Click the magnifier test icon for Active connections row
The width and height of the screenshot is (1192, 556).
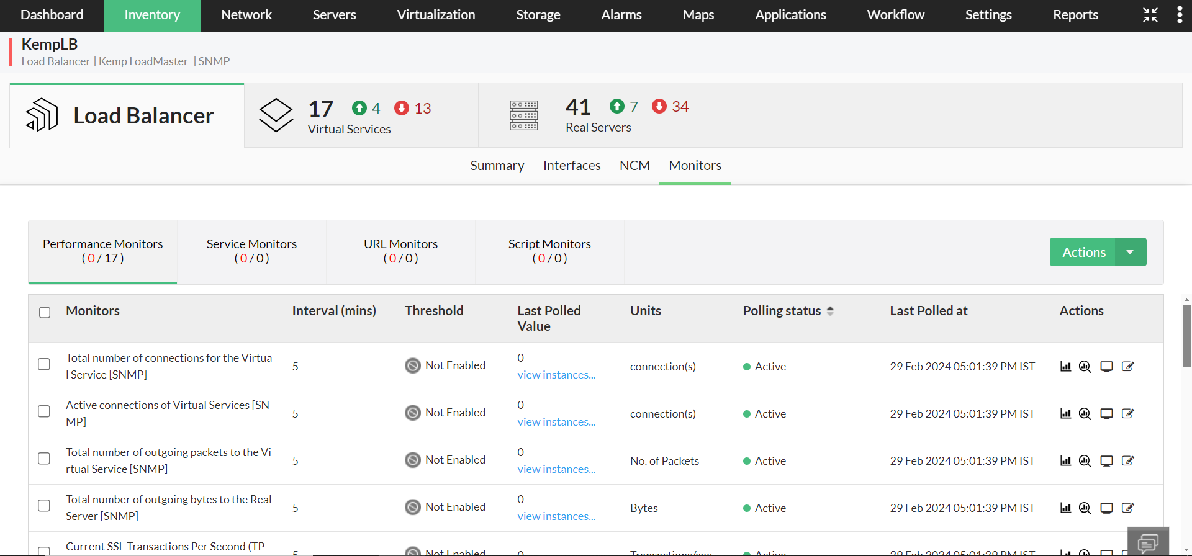point(1085,414)
